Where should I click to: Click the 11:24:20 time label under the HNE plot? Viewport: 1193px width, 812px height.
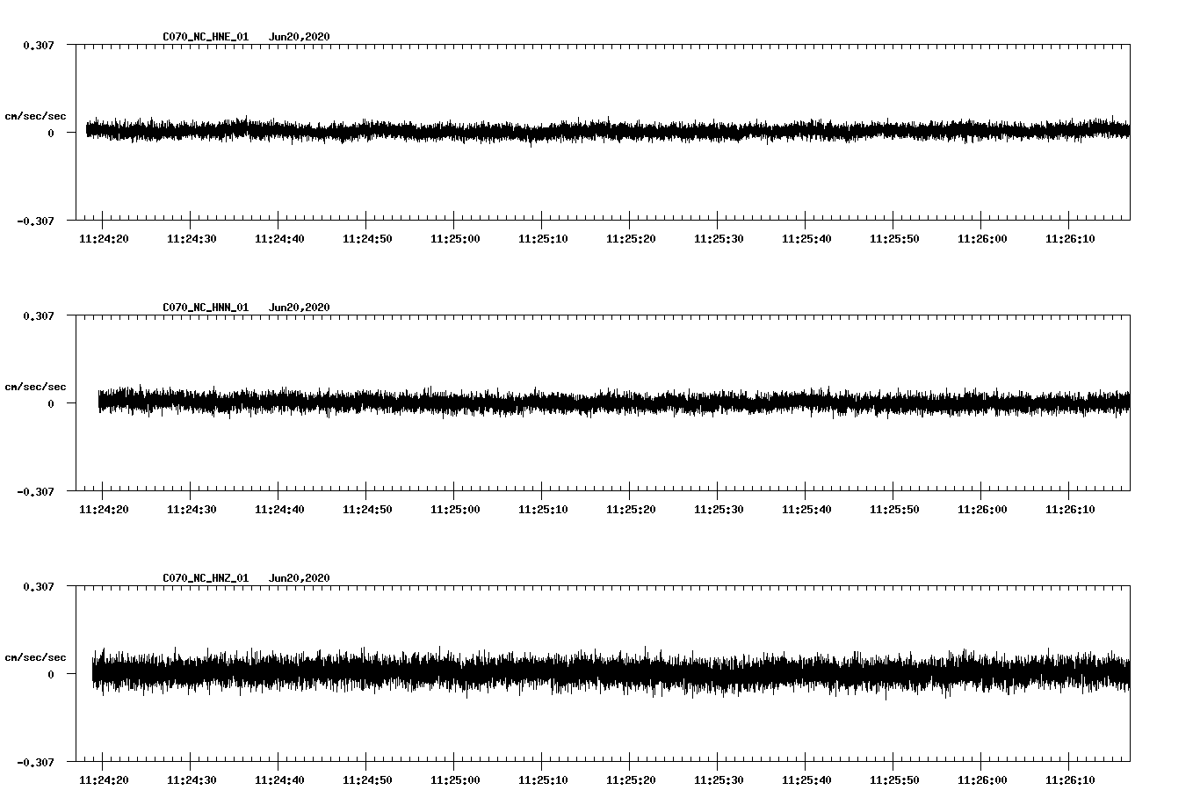coord(104,239)
